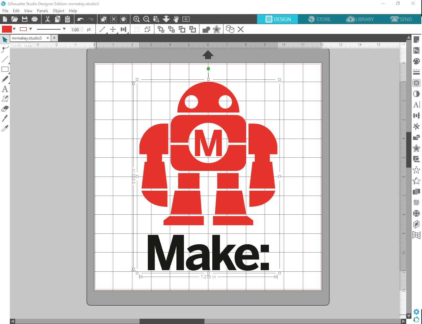
Task: Print the design with printer icon
Action: point(35,19)
